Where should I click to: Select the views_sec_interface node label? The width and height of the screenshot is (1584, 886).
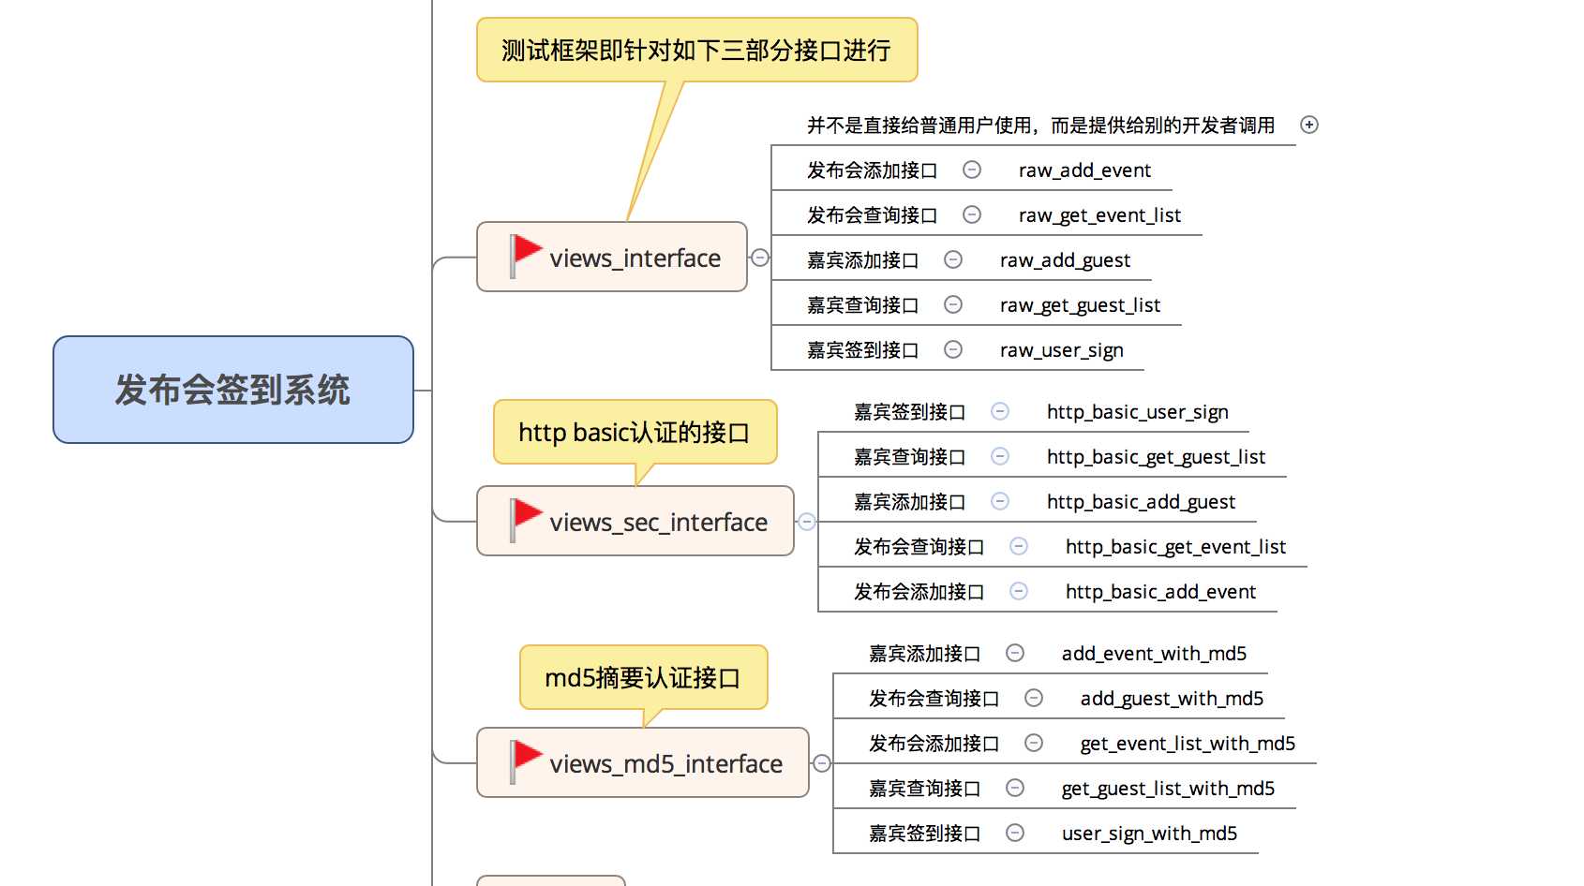coord(658,523)
